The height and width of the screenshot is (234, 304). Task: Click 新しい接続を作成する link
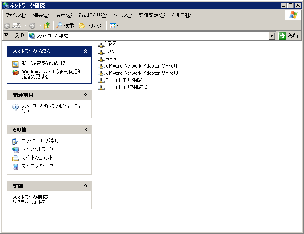pos(44,63)
